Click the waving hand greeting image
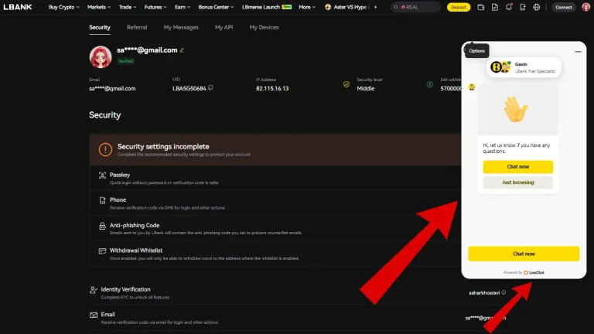The width and height of the screenshot is (594, 334). [517, 110]
